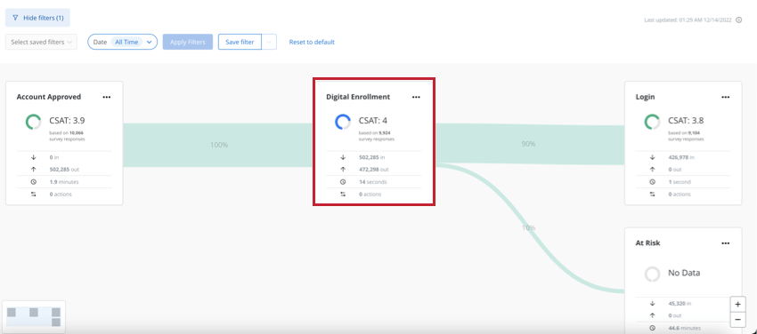The image size is (757, 334).
Task: Click the 10% flow label
Action: [529, 227]
